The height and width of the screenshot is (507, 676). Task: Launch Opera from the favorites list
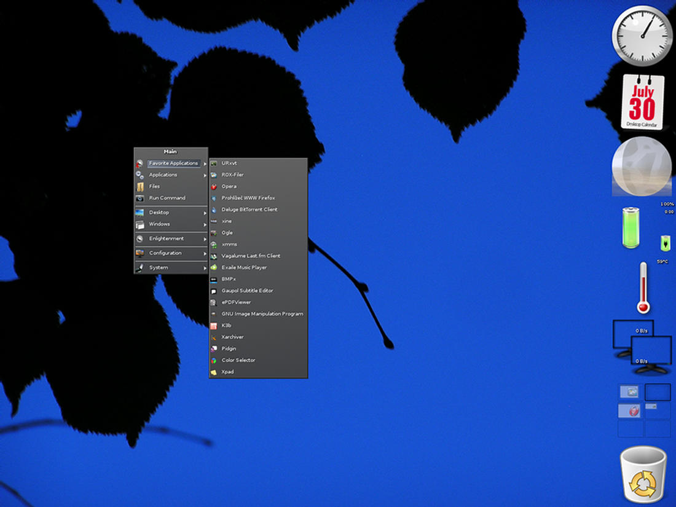[x=229, y=186]
